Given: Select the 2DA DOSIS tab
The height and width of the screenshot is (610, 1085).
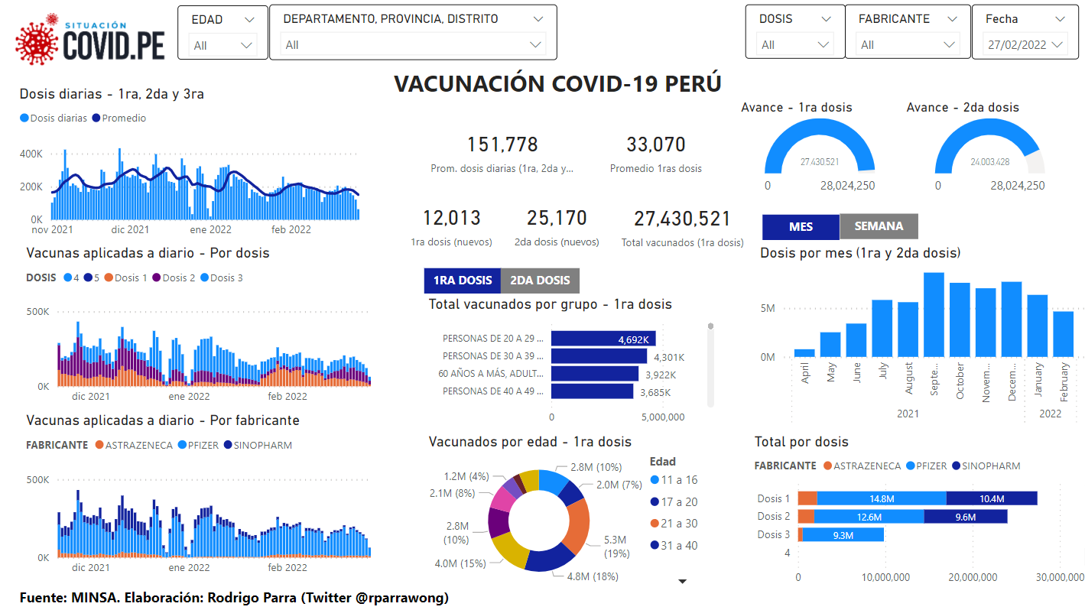Looking at the screenshot, I should (540, 281).
